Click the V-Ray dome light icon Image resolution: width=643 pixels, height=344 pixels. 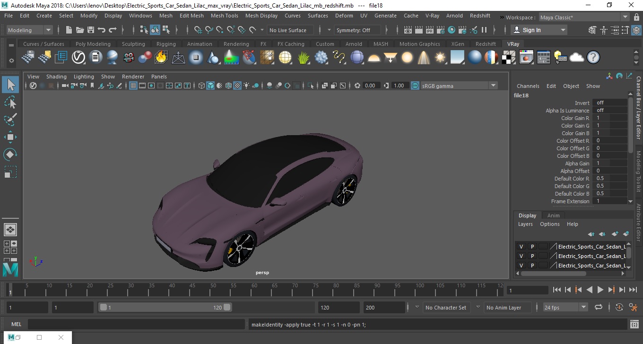(x=374, y=58)
